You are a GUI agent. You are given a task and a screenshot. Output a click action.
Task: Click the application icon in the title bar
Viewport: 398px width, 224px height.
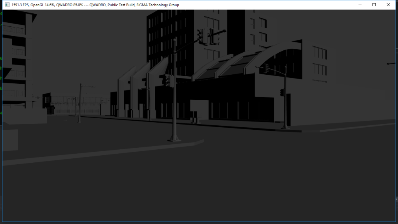pyautogui.click(x=7, y=5)
